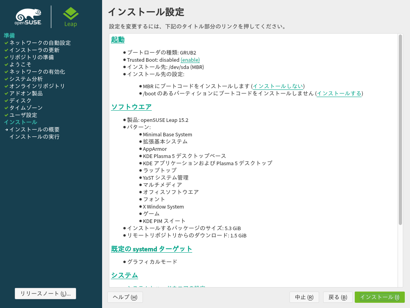Click the download size 1.5 GiB line

click(187, 235)
